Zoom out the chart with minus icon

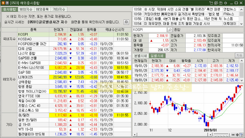[233, 135]
